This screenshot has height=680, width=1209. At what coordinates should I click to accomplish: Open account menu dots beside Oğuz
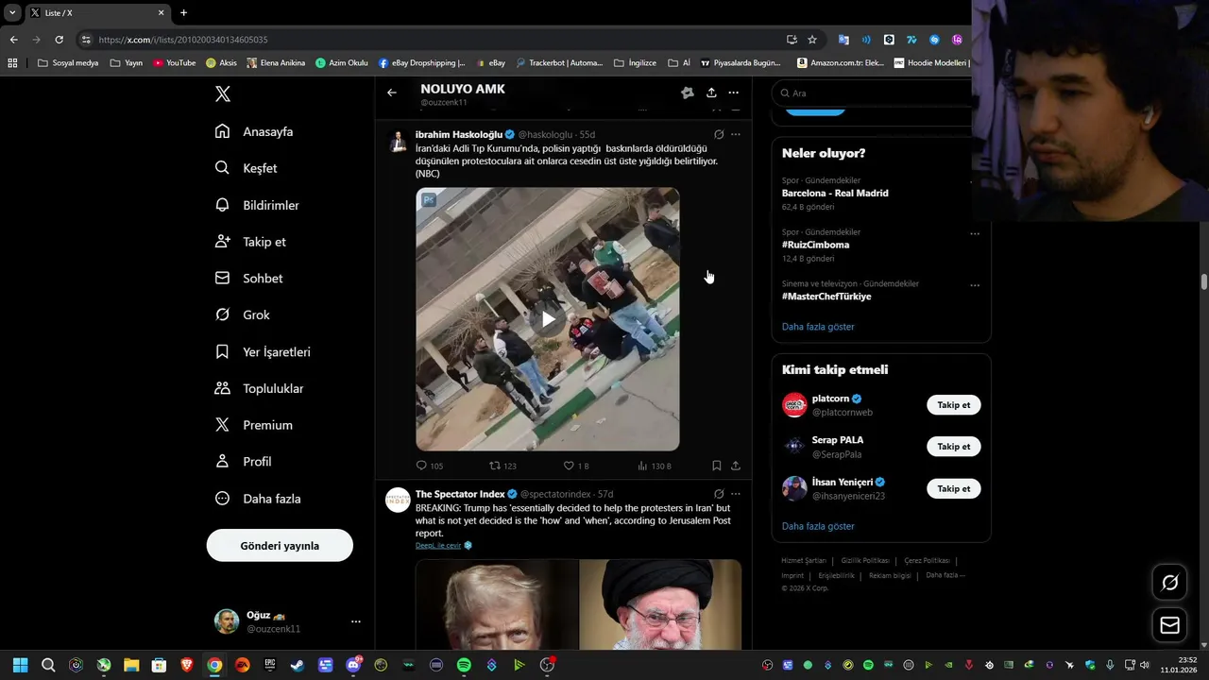356,621
